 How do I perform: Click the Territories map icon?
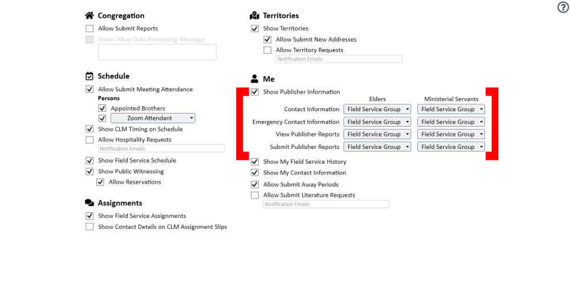click(254, 15)
